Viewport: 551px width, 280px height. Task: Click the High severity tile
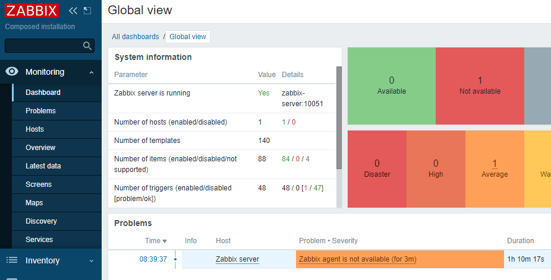pos(436,169)
